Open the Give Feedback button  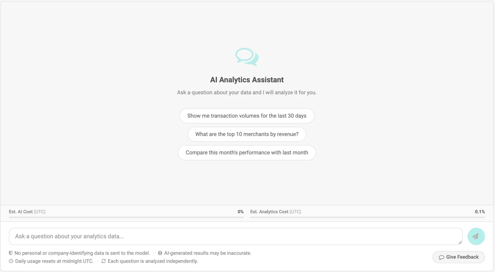point(459,257)
